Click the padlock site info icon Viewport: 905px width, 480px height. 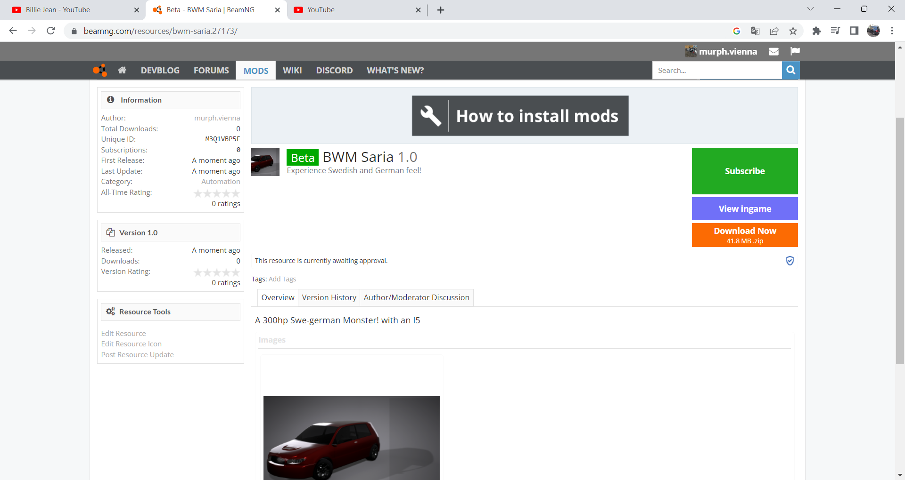(74, 31)
